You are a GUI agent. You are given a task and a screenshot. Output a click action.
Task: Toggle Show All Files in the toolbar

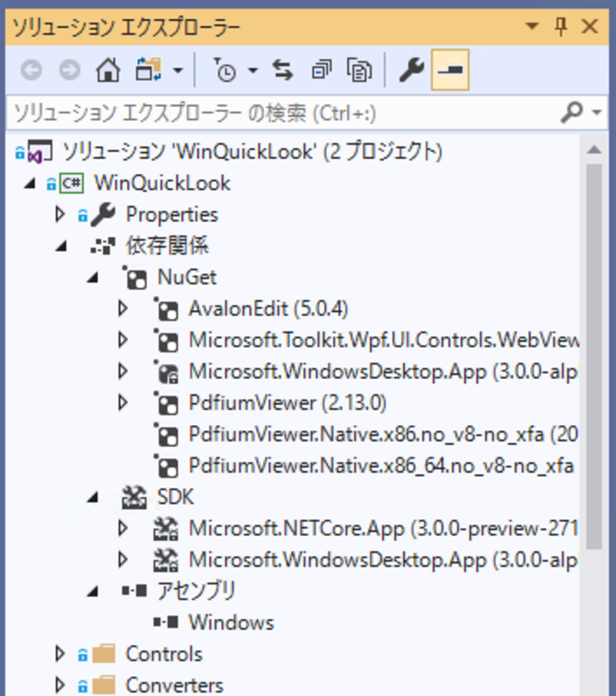[359, 70]
